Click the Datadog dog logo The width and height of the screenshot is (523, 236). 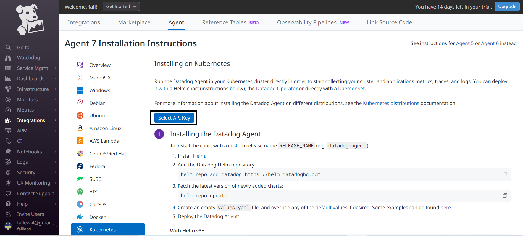click(x=30, y=19)
